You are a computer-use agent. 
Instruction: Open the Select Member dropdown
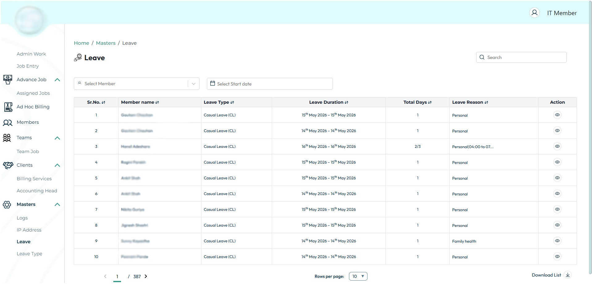(x=136, y=84)
